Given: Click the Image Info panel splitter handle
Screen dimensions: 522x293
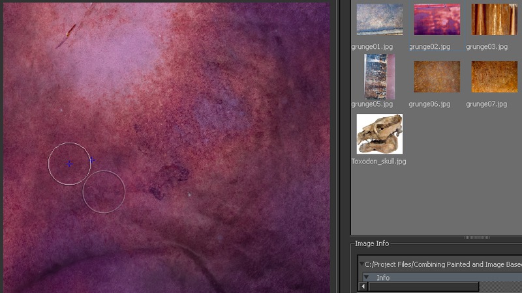Looking at the screenshot, I should 477,238.
